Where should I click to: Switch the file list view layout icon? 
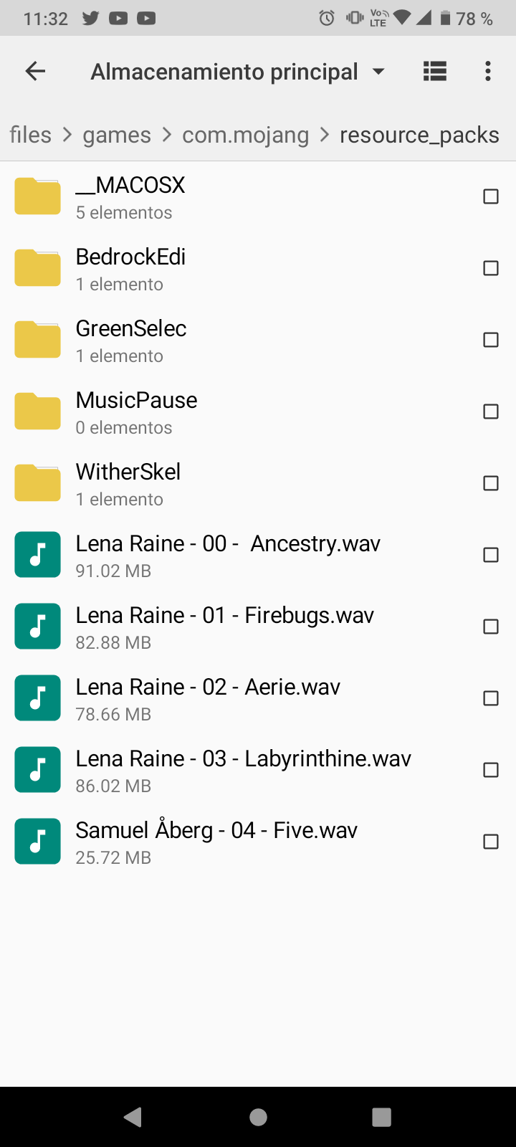point(435,71)
